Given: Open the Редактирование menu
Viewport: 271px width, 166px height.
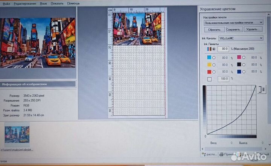Looking at the screenshot, I should (x=25, y=3).
